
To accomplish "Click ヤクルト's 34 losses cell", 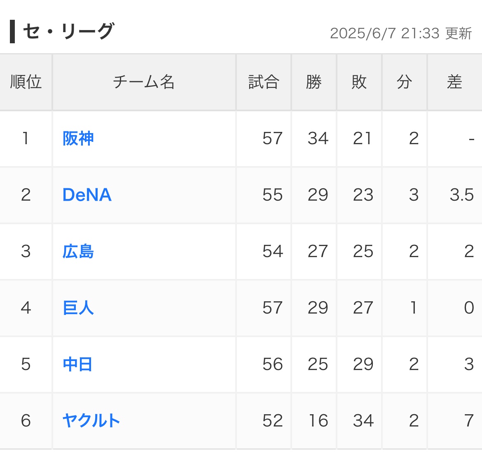I will click(x=359, y=421).
